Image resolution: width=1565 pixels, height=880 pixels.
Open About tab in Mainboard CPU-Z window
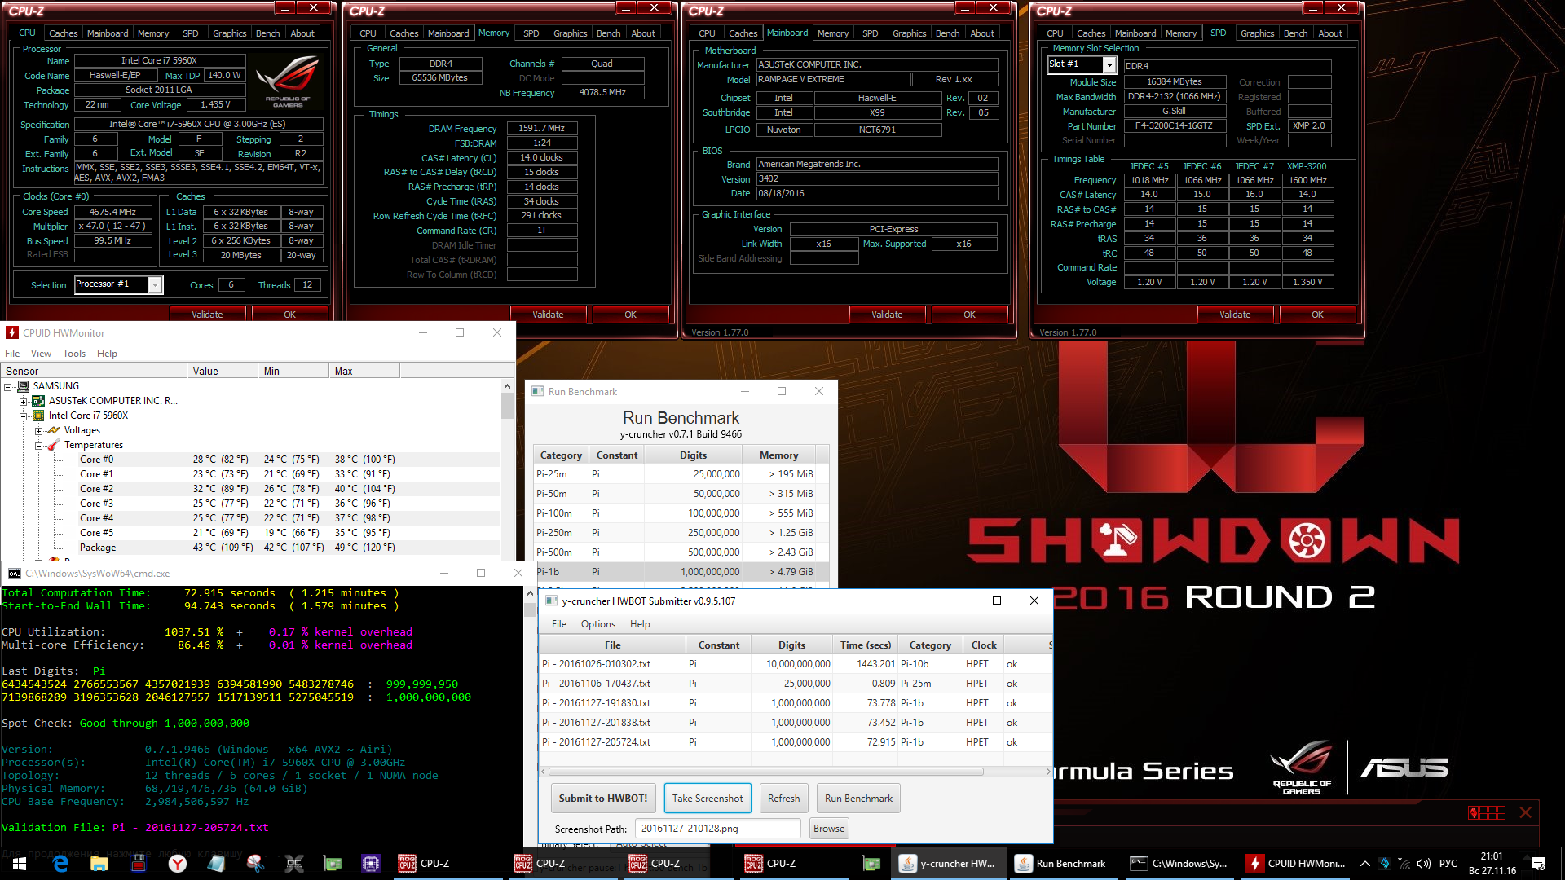982,33
